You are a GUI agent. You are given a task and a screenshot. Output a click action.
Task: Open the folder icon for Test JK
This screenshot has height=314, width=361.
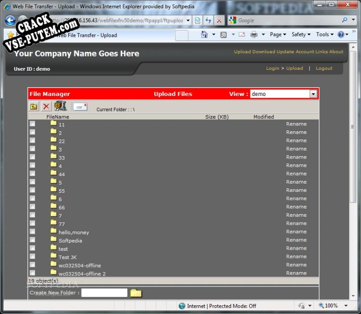[x=54, y=255]
